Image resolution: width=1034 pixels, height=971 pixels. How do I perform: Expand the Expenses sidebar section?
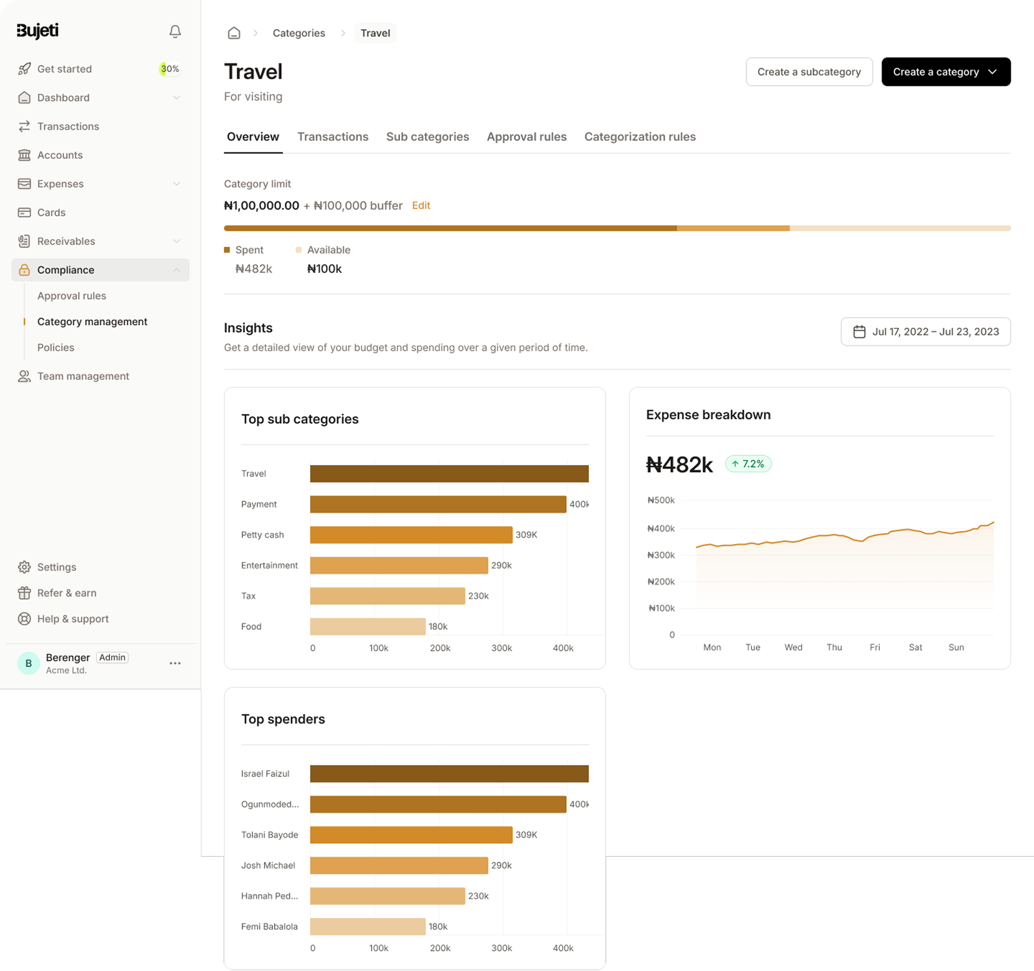[177, 183]
